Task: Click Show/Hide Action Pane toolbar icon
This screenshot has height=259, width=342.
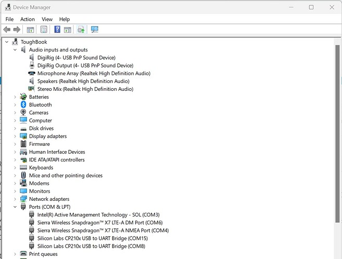Action: pyautogui.click(x=68, y=30)
